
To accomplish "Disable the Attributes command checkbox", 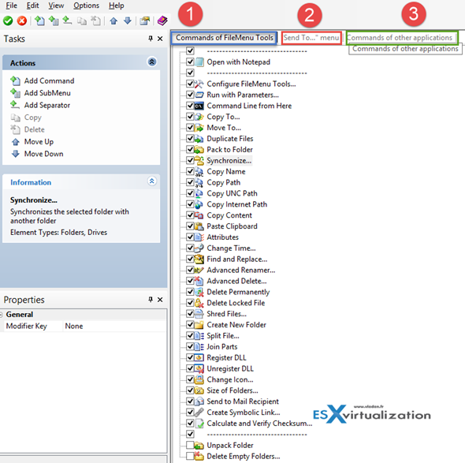I will click(x=190, y=237).
